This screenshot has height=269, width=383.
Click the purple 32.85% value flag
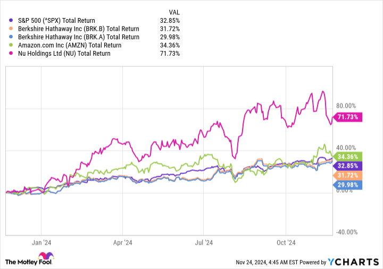point(347,166)
